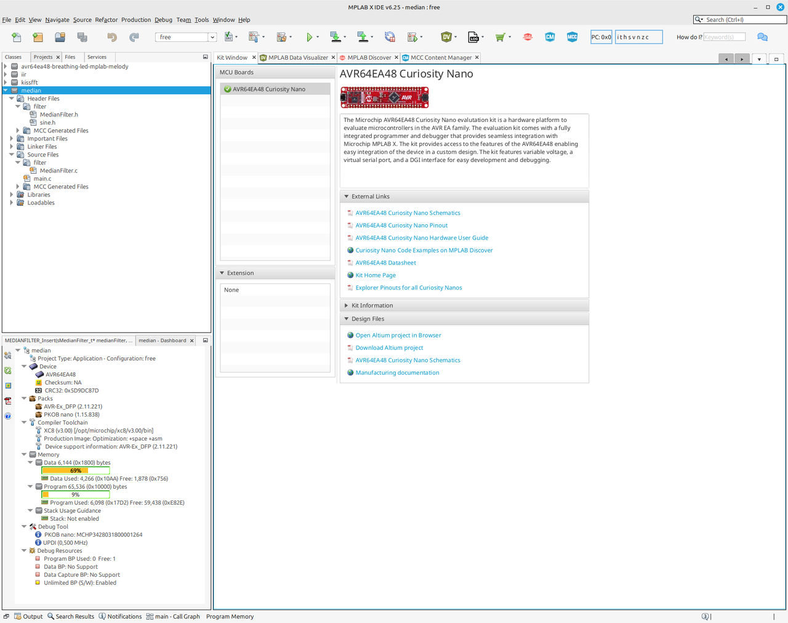Launch MPLAB Code Configurator via MCC icon
This screenshot has height=623, width=788.
(x=572, y=36)
